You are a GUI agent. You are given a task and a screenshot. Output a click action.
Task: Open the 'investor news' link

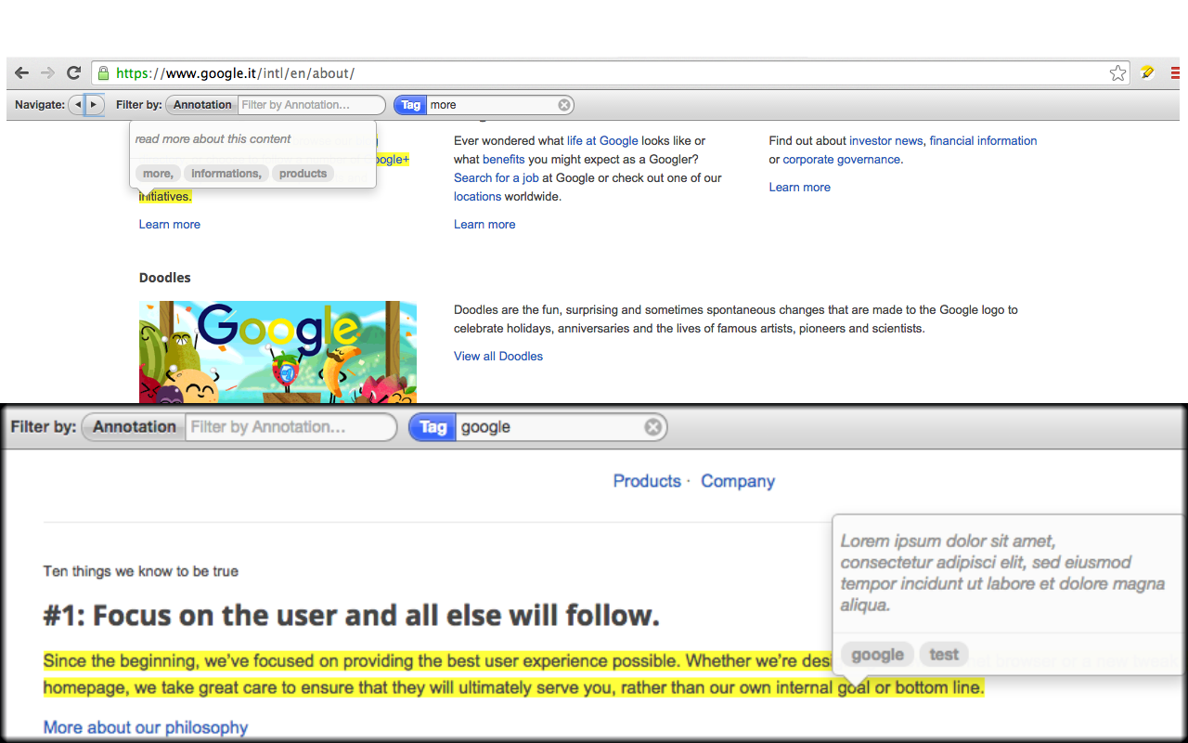[x=885, y=141]
